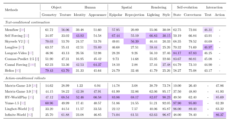Click the Correctness column header

[x=192, y=15]
